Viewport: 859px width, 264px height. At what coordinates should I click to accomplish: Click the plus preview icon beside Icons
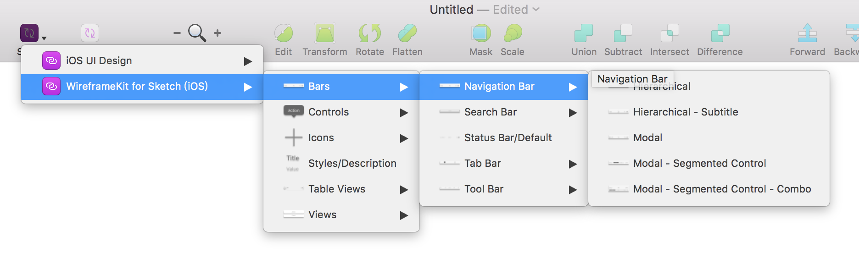(294, 137)
